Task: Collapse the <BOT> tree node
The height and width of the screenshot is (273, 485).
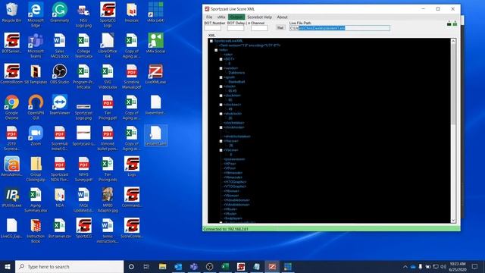Action: coord(221,59)
